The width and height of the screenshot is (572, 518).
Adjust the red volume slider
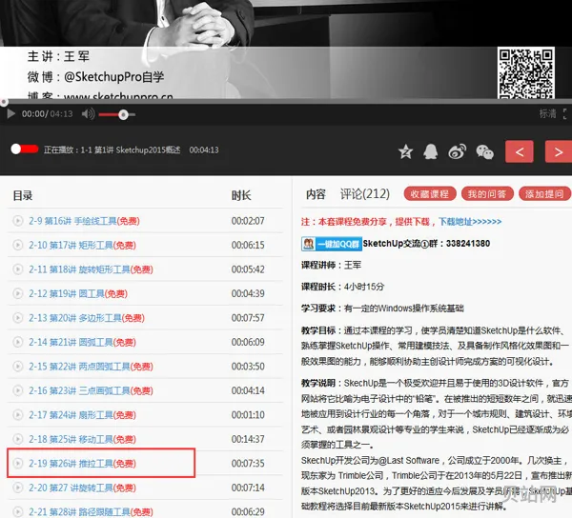tap(116, 114)
